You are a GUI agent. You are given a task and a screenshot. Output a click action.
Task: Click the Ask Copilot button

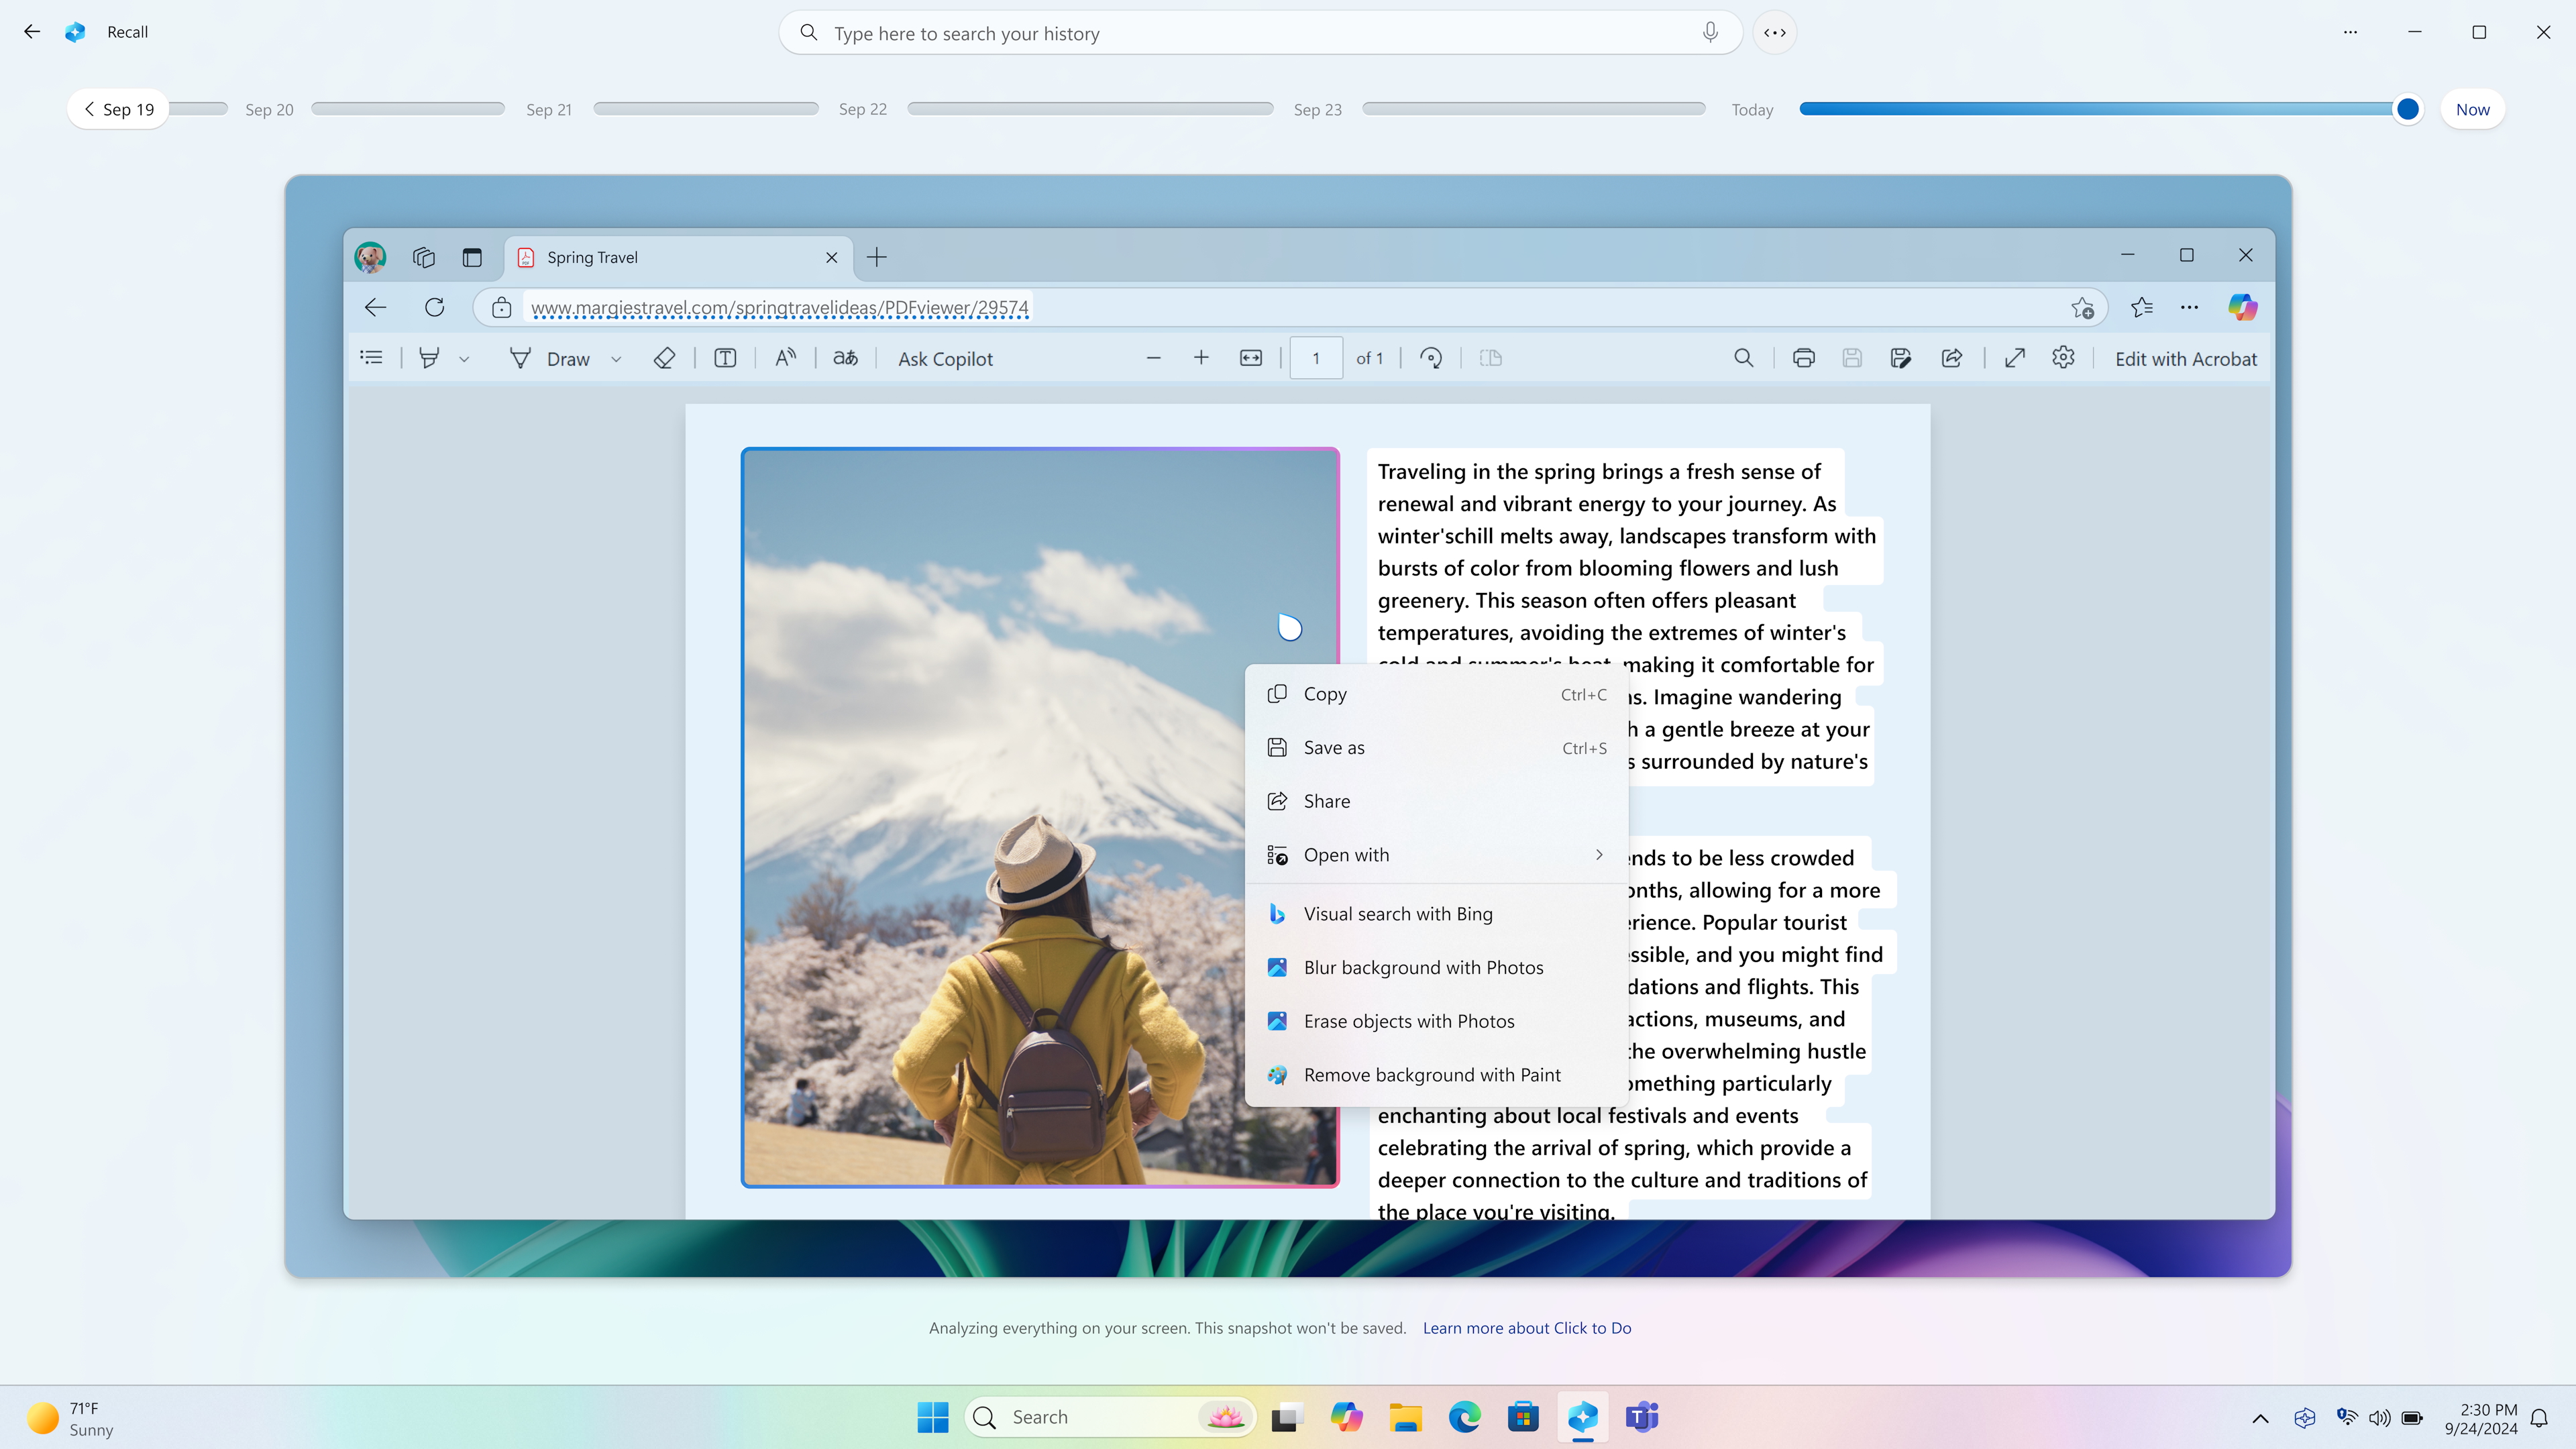coord(947,359)
